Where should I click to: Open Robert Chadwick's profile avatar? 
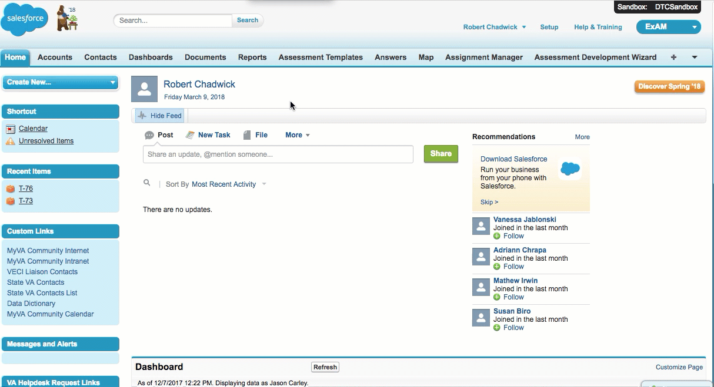tap(144, 89)
